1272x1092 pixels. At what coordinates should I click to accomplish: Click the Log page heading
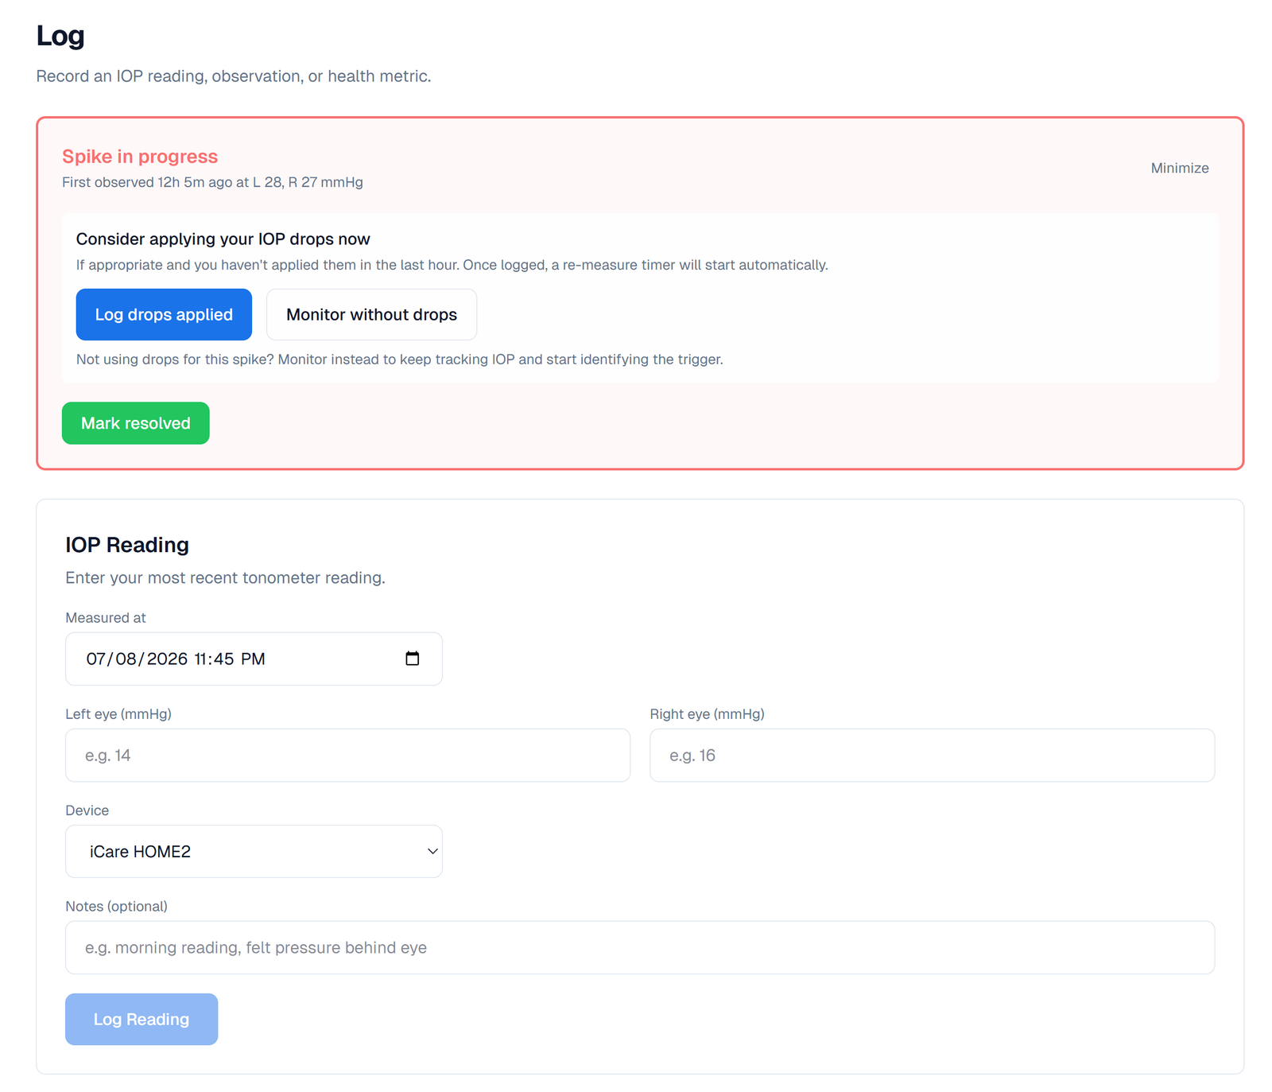tap(60, 36)
